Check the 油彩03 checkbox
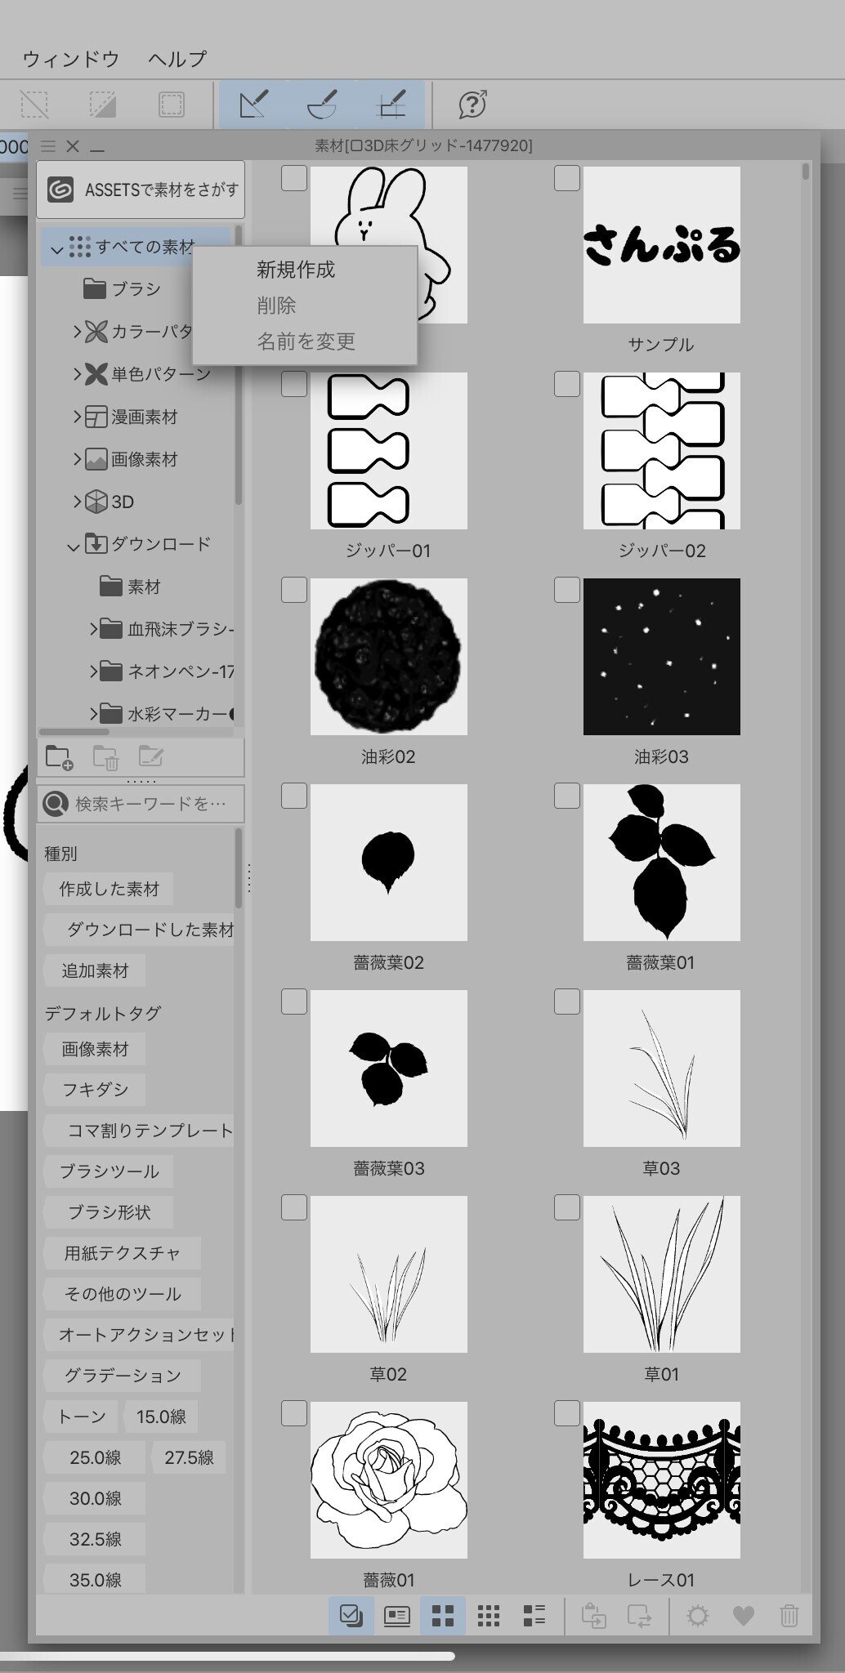This screenshot has width=845, height=1673. [x=567, y=590]
